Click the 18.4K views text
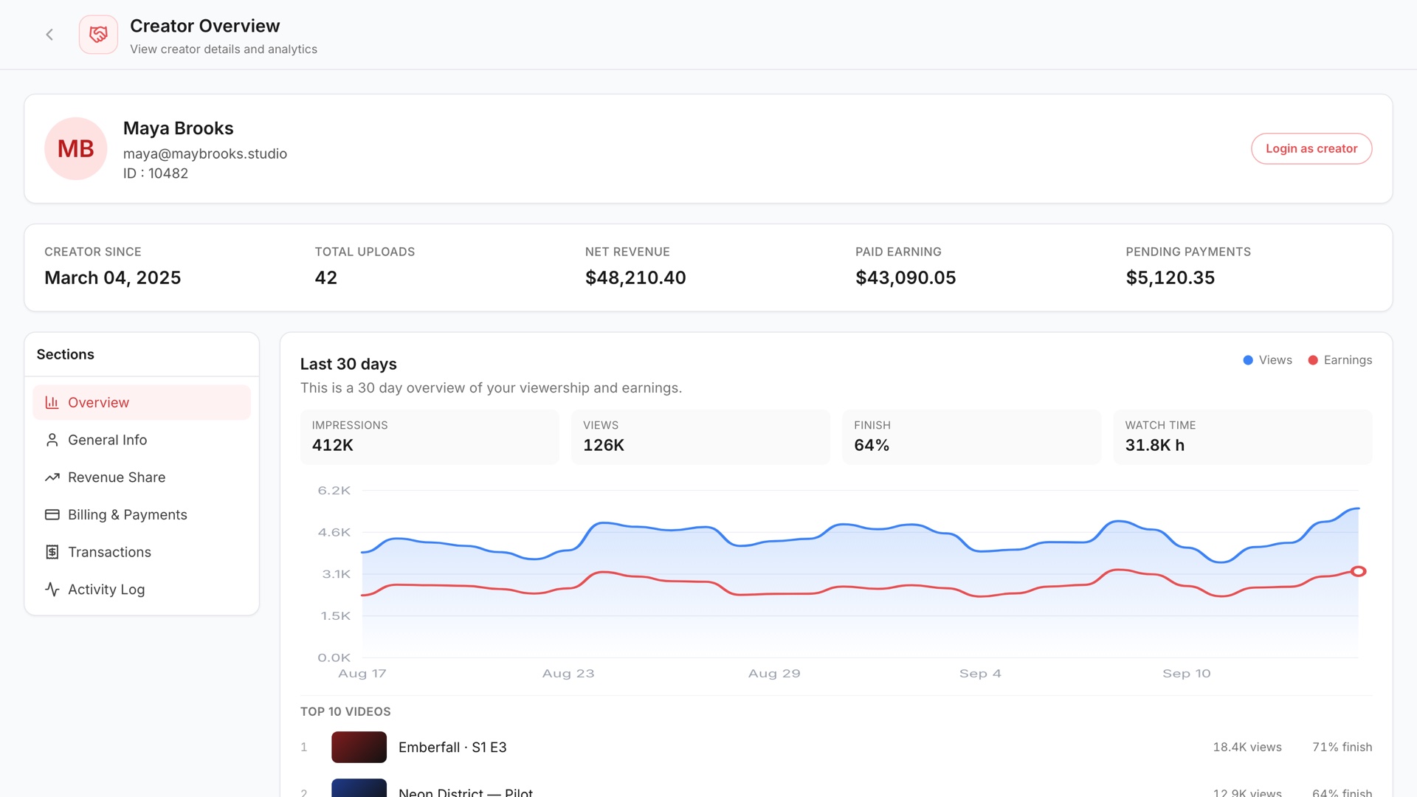 (1247, 747)
